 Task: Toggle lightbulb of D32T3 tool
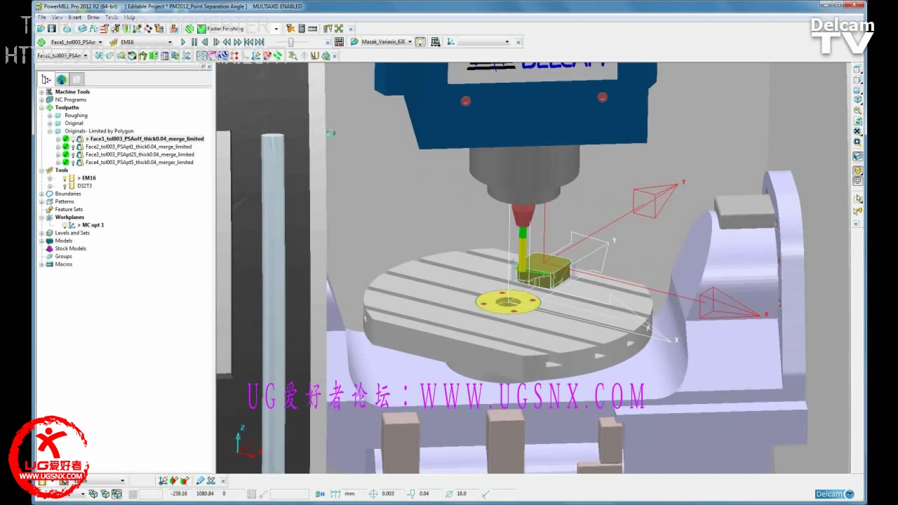pos(65,186)
